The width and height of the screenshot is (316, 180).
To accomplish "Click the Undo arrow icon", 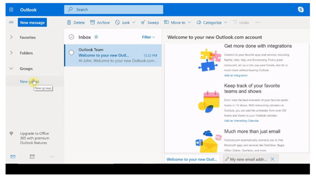I will (235, 23).
